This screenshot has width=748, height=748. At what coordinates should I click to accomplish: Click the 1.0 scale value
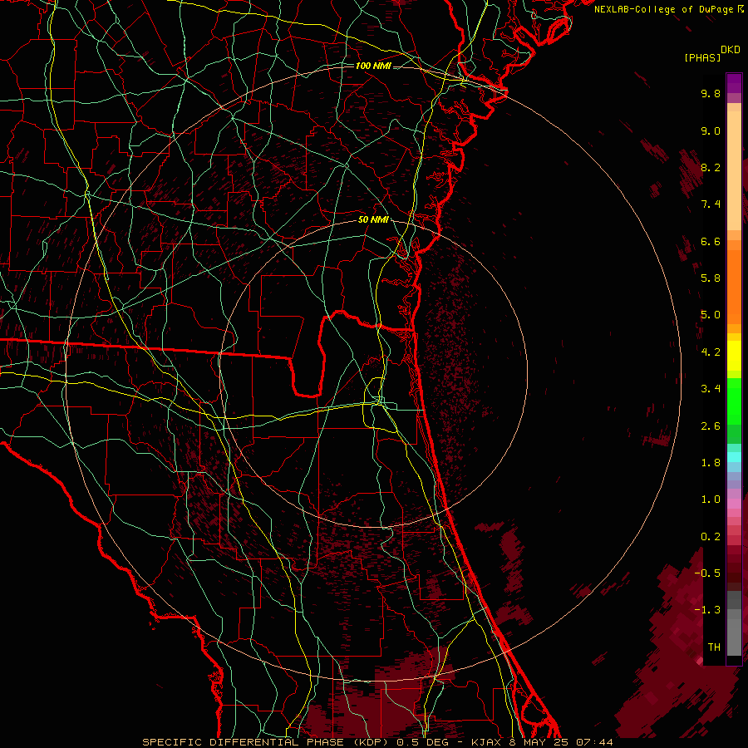711,499
